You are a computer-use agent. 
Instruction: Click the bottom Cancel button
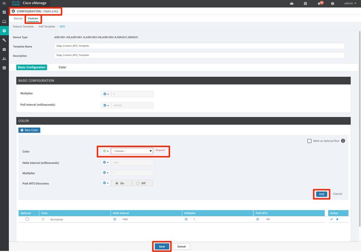(x=181, y=246)
